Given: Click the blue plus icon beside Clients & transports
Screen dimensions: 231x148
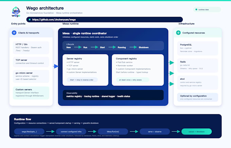Looking at the screenshot, I should [x=14, y=33].
